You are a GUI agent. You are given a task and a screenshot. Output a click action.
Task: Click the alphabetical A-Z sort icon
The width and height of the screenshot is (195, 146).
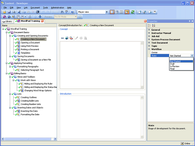154,26
